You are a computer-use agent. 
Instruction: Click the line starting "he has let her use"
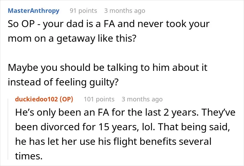click(113, 141)
